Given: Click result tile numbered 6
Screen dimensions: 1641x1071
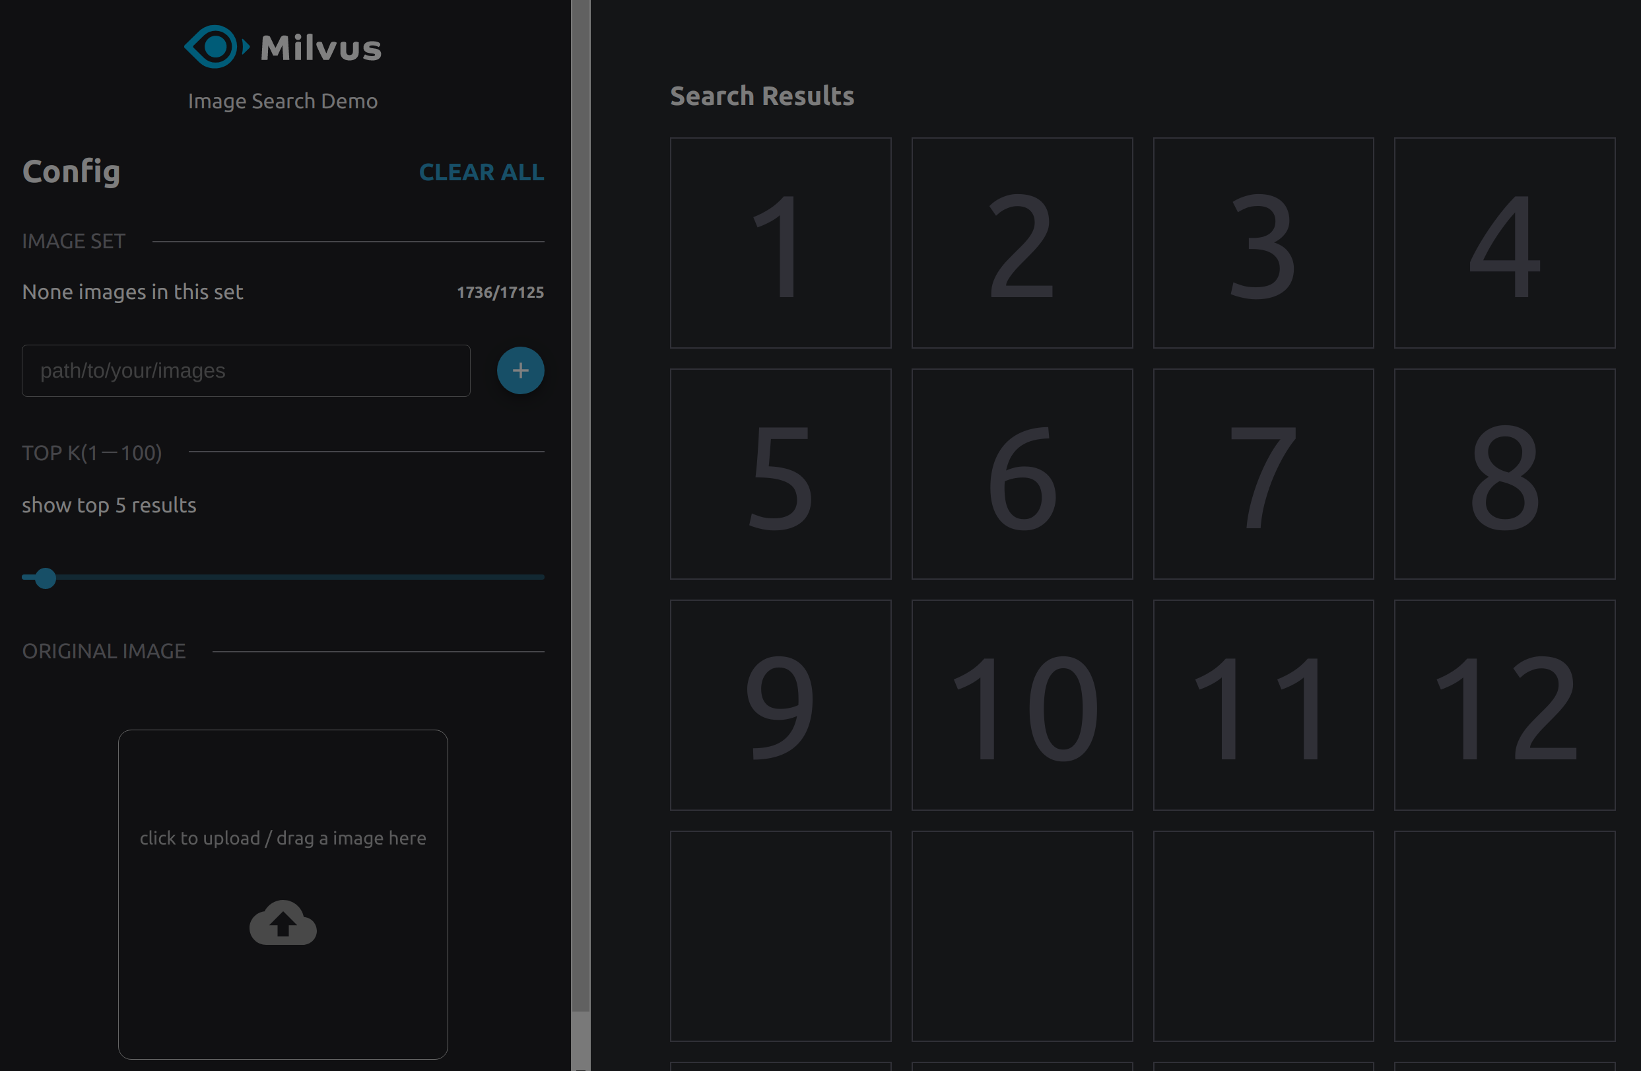Looking at the screenshot, I should click(1022, 475).
